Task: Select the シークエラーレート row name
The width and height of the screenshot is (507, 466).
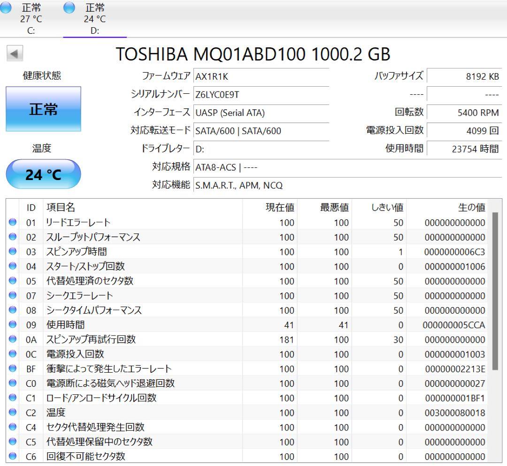Action: coord(79,295)
